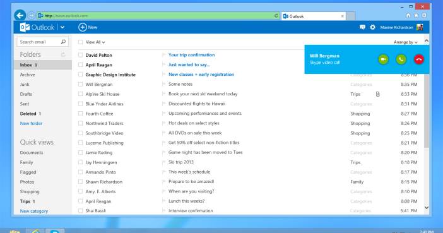Tick the Jay Henningsen checkbox
This screenshot has width=443, height=233.
point(81,162)
